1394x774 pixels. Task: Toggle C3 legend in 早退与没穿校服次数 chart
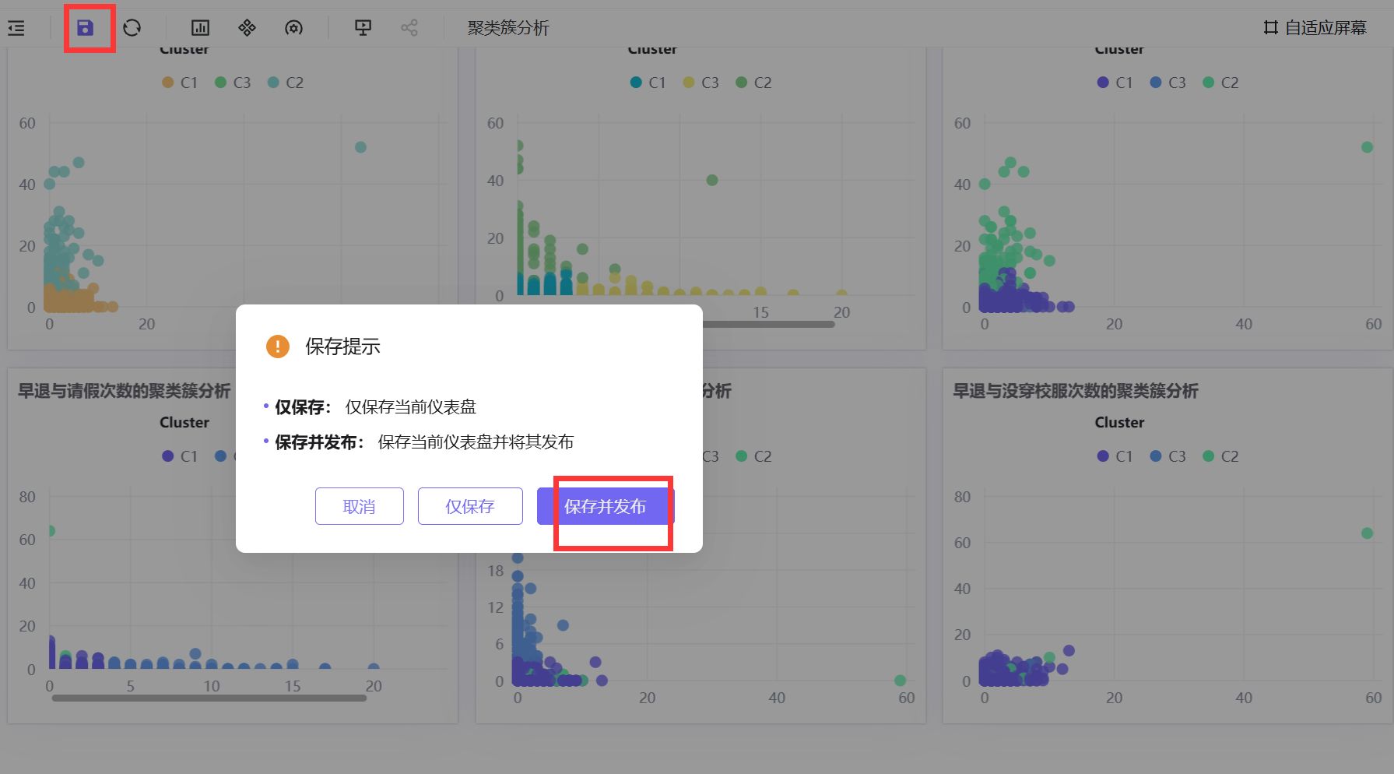[x=1168, y=456]
